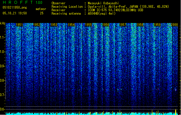
Task: Click the Receiver label
Action: coord(58,10)
